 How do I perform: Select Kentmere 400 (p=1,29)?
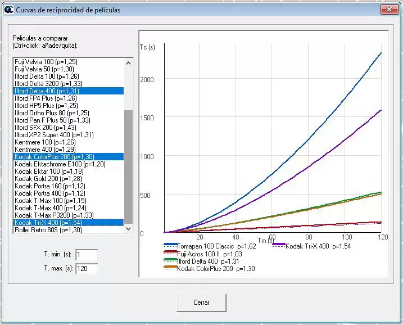pos(69,150)
